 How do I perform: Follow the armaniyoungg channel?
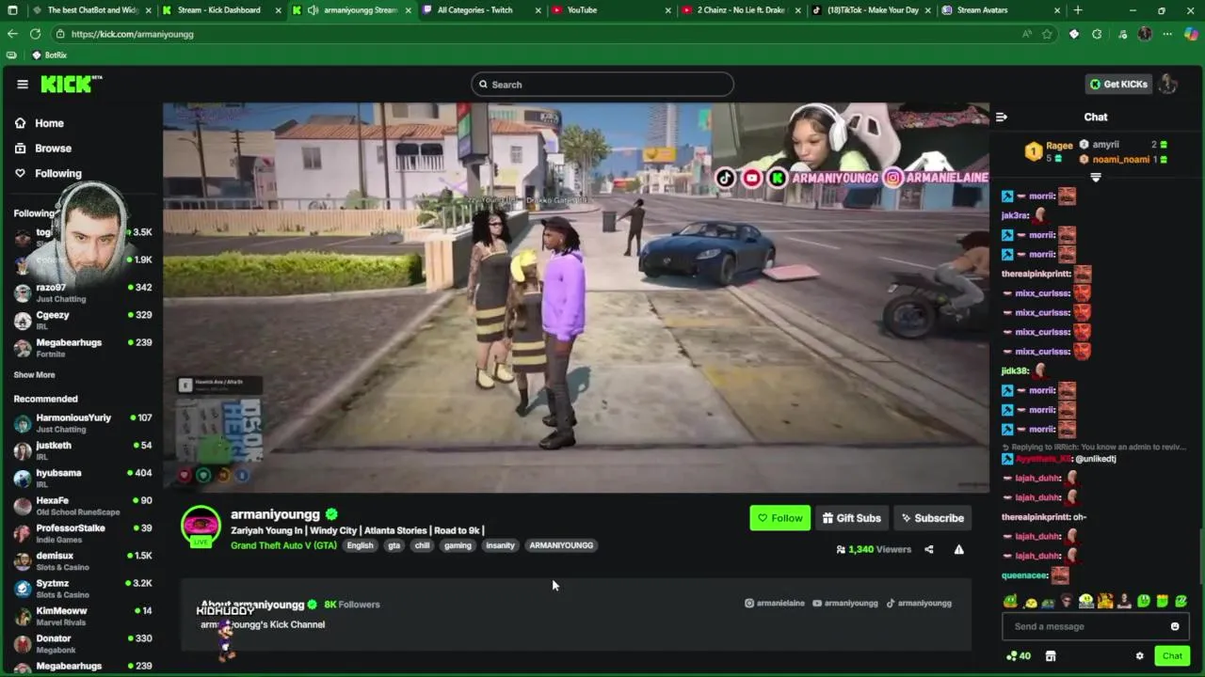click(779, 518)
